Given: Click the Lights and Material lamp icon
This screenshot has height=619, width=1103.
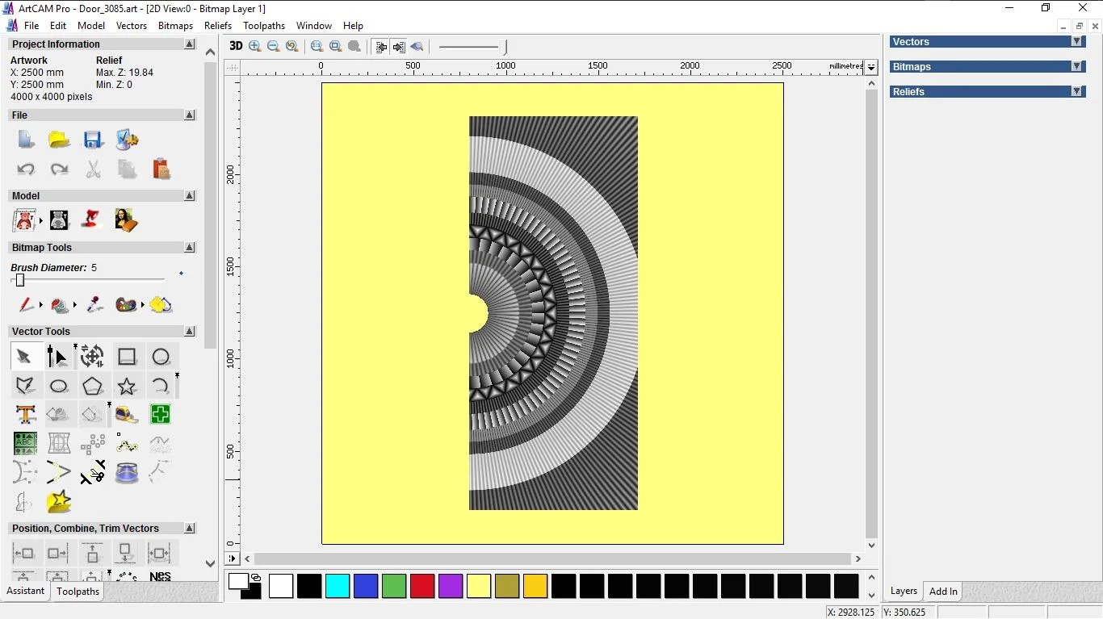Looking at the screenshot, I should coord(93,220).
